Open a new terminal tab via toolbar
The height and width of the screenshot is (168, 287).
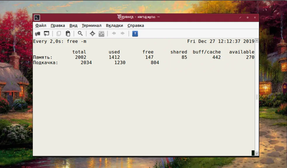pyautogui.click(x=38, y=34)
